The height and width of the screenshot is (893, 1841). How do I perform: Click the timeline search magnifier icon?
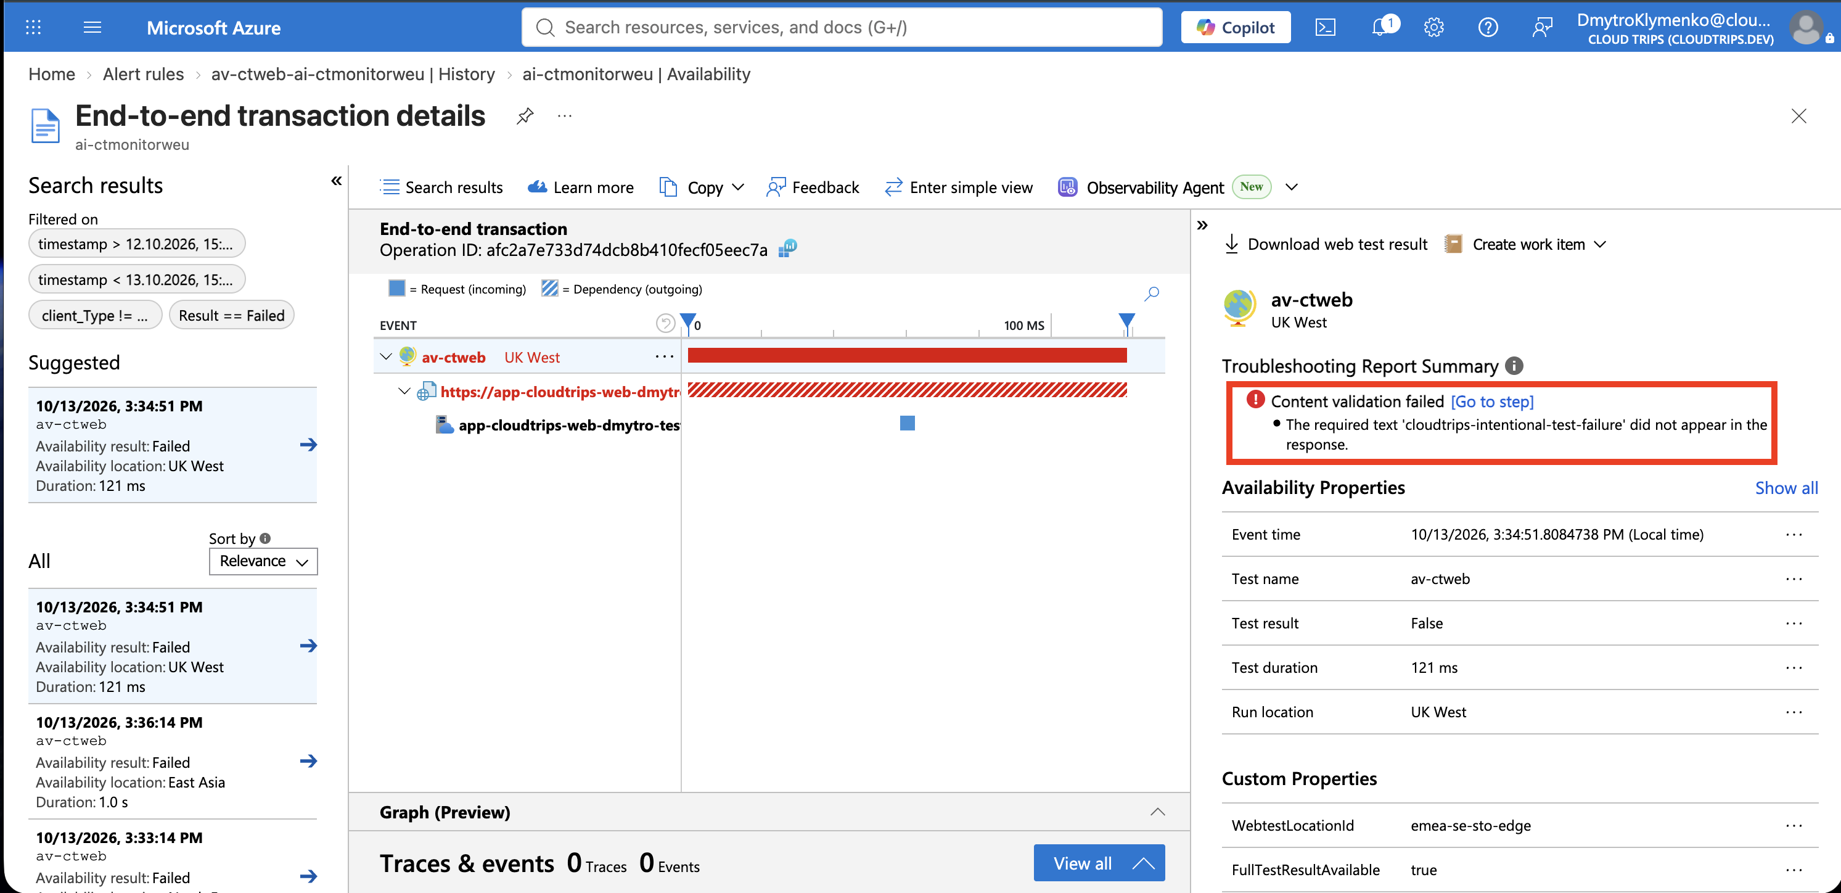point(1151,293)
